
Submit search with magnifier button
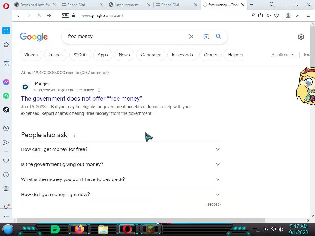(219, 36)
